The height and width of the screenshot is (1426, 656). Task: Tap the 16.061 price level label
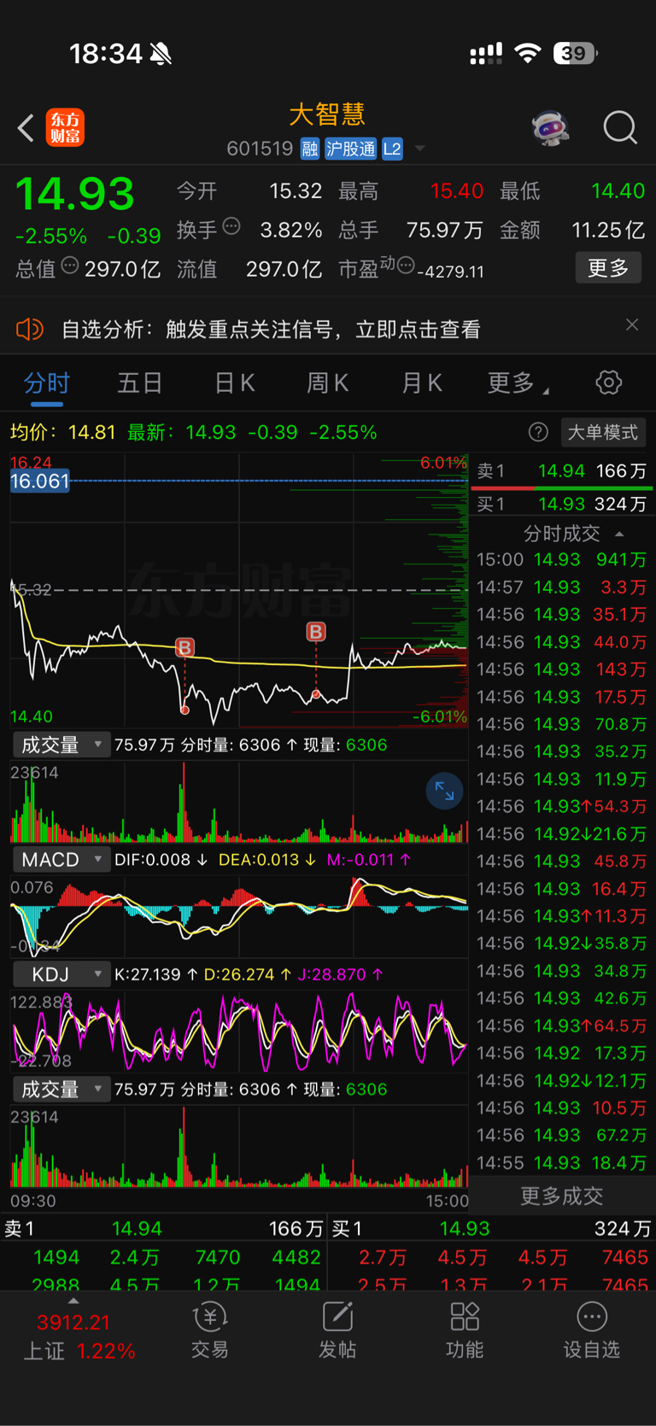40,481
